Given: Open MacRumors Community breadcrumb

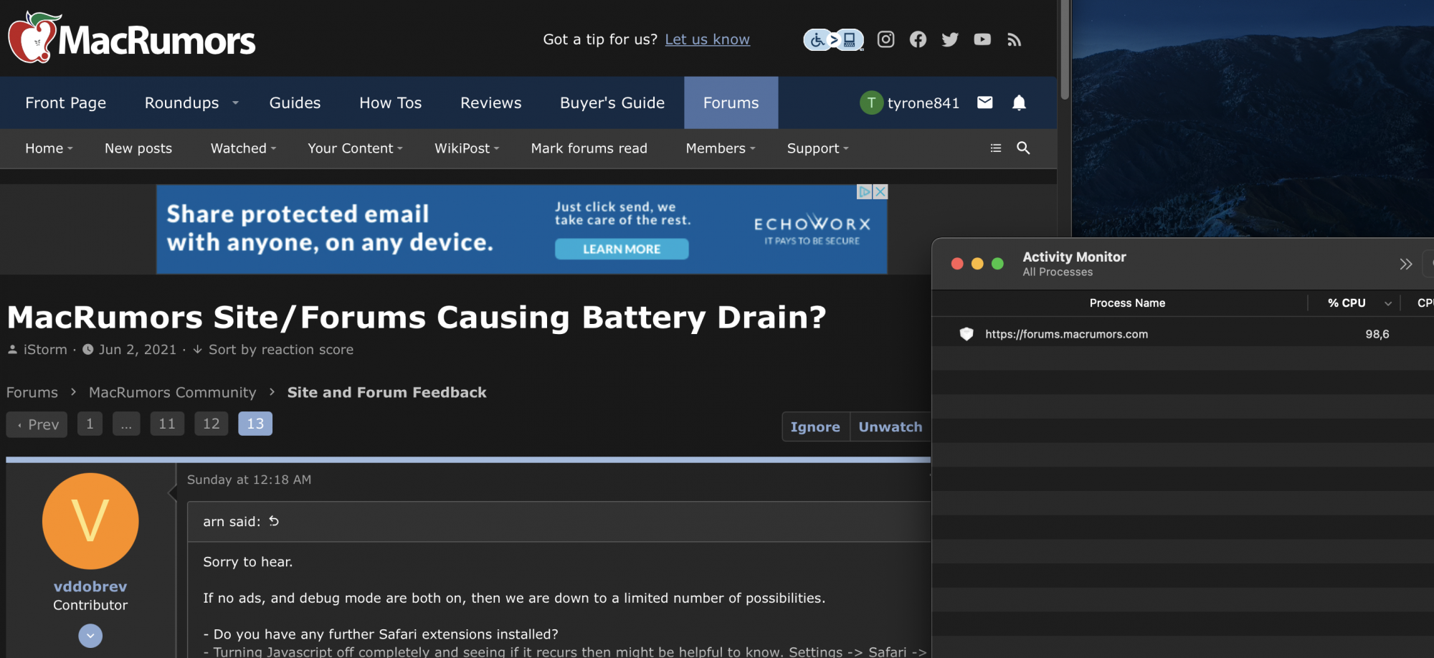Looking at the screenshot, I should click(x=172, y=393).
